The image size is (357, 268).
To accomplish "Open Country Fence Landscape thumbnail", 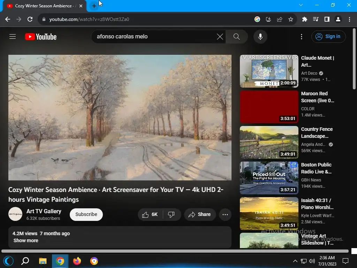I will (269, 142).
